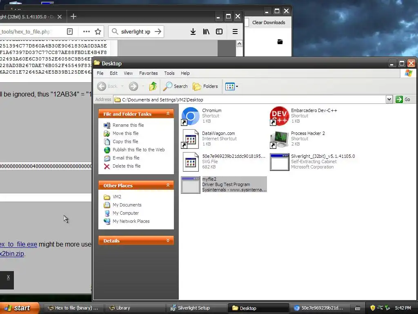The width and height of the screenshot is (418, 314).
Task: Open the Firefox hamburger menu
Action: [x=235, y=31]
